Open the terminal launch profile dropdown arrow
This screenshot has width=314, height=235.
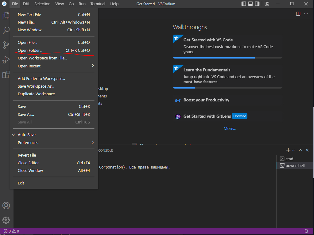[293, 150]
